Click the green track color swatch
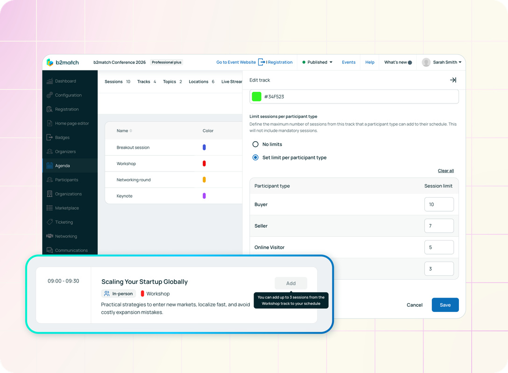The width and height of the screenshot is (508, 373). pyautogui.click(x=257, y=97)
